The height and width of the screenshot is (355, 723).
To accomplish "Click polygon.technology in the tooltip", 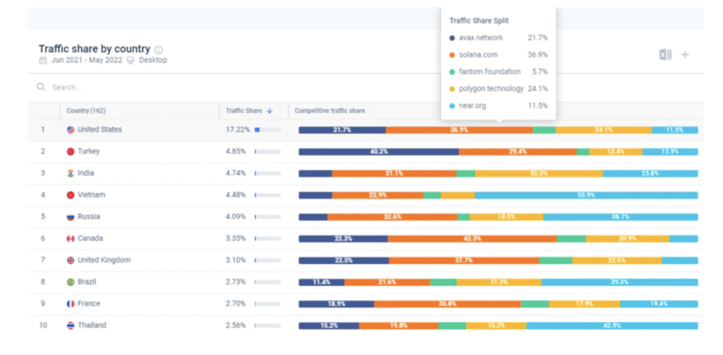I will coord(491,89).
